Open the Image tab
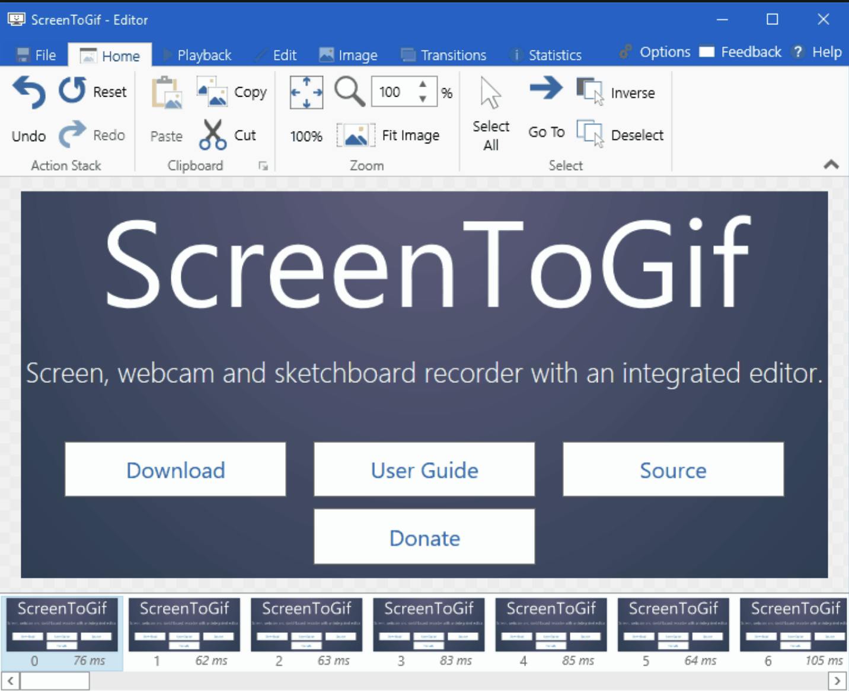The height and width of the screenshot is (691, 849). pyautogui.click(x=348, y=55)
